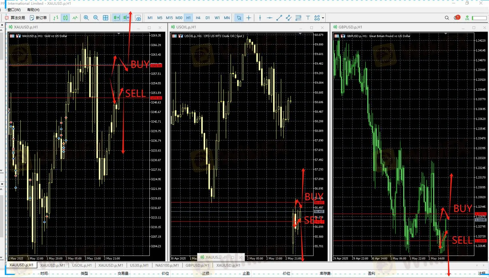Expand the shapes objects dropdown arrow

(x=323, y=18)
